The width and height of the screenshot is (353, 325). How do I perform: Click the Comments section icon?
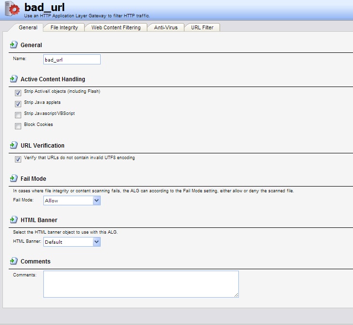point(14,261)
